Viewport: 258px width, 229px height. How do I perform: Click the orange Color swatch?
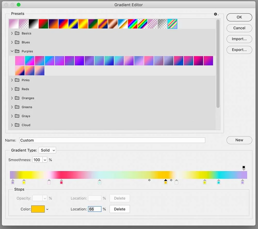(38, 209)
